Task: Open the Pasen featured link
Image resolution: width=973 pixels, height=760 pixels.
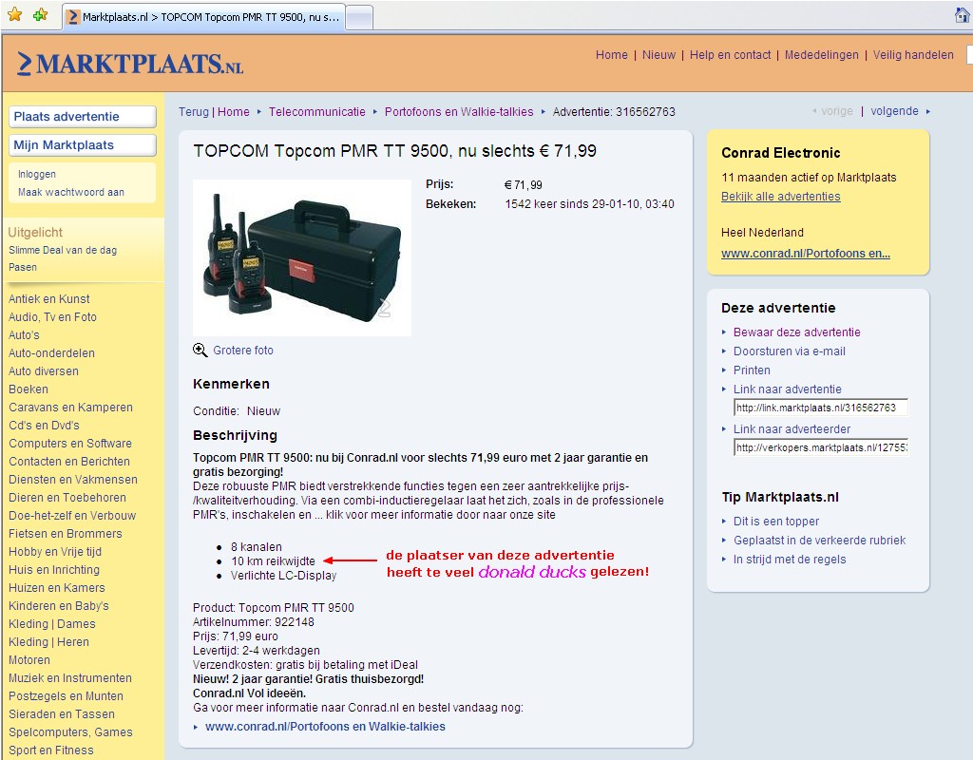Action: 23,267
